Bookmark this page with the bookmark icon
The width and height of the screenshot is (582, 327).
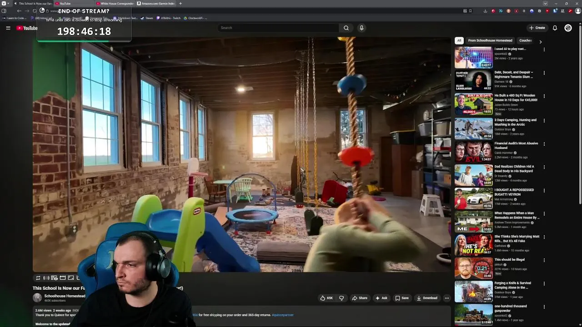[470, 11]
